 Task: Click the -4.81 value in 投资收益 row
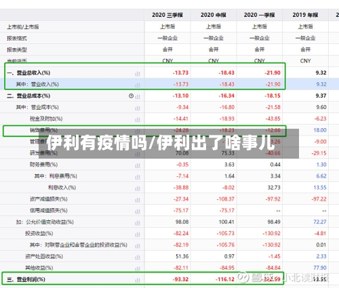(x=320, y=234)
